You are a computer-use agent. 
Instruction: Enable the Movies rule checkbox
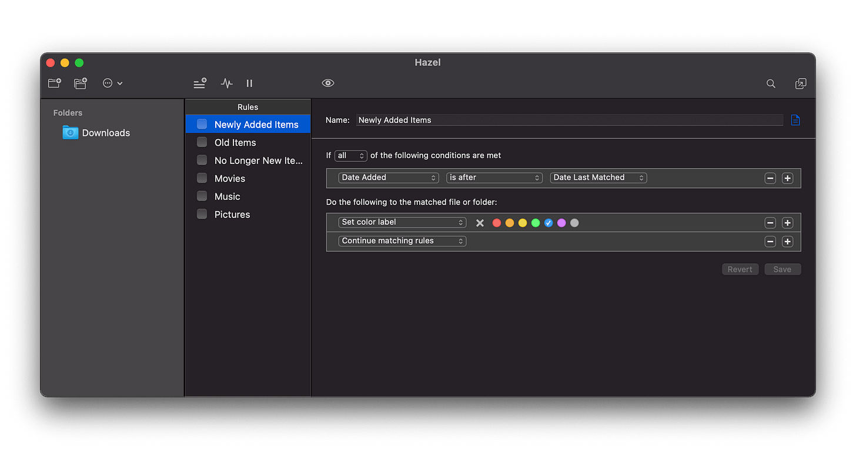click(202, 178)
